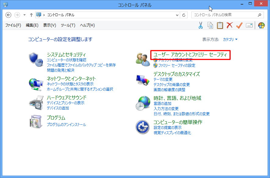270x178 pixels.
Task: Open システムとセキュリティ category
Action: [x=66, y=55]
